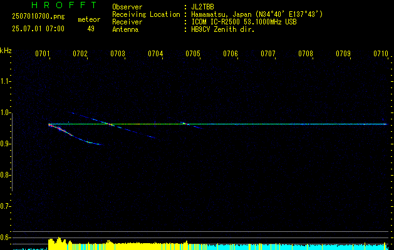Click the echo crossing the carrier near 0703
The image size is (394, 250).
[x=109, y=124]
